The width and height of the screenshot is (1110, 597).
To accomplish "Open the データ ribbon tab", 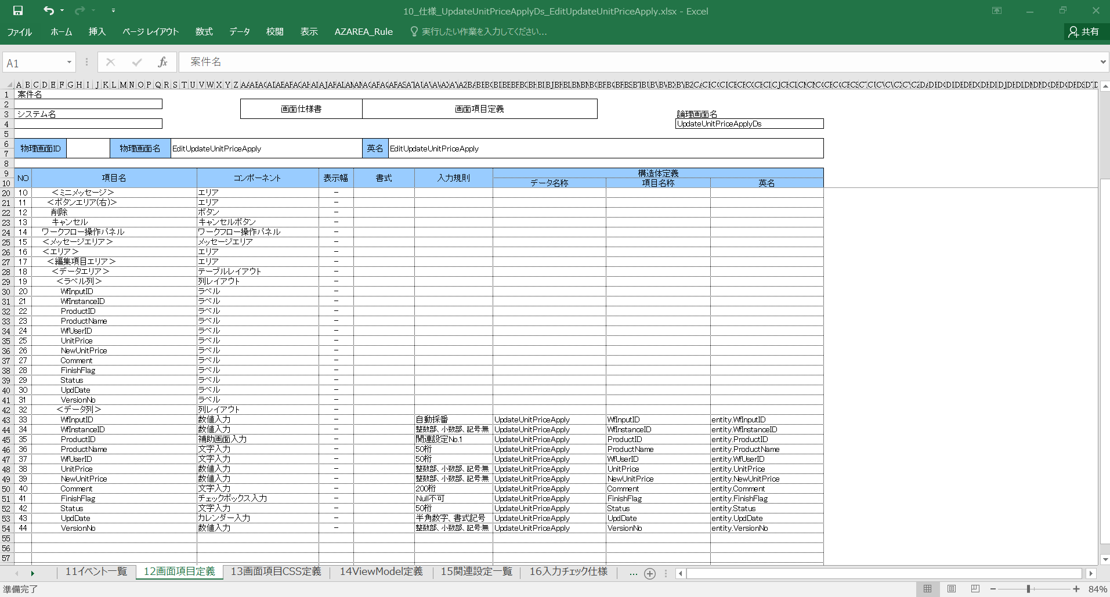I will 239,32.
